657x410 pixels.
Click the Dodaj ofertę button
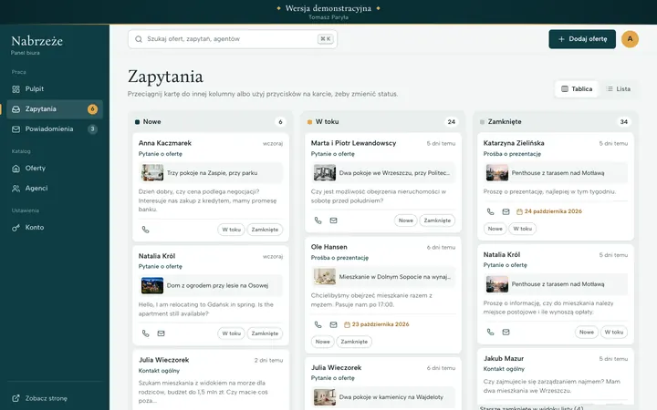click(x=582, y=39)
